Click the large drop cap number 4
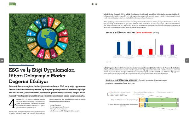Image resolution: width=189 pixels, height=121 pixels. [x=12, y=104]
